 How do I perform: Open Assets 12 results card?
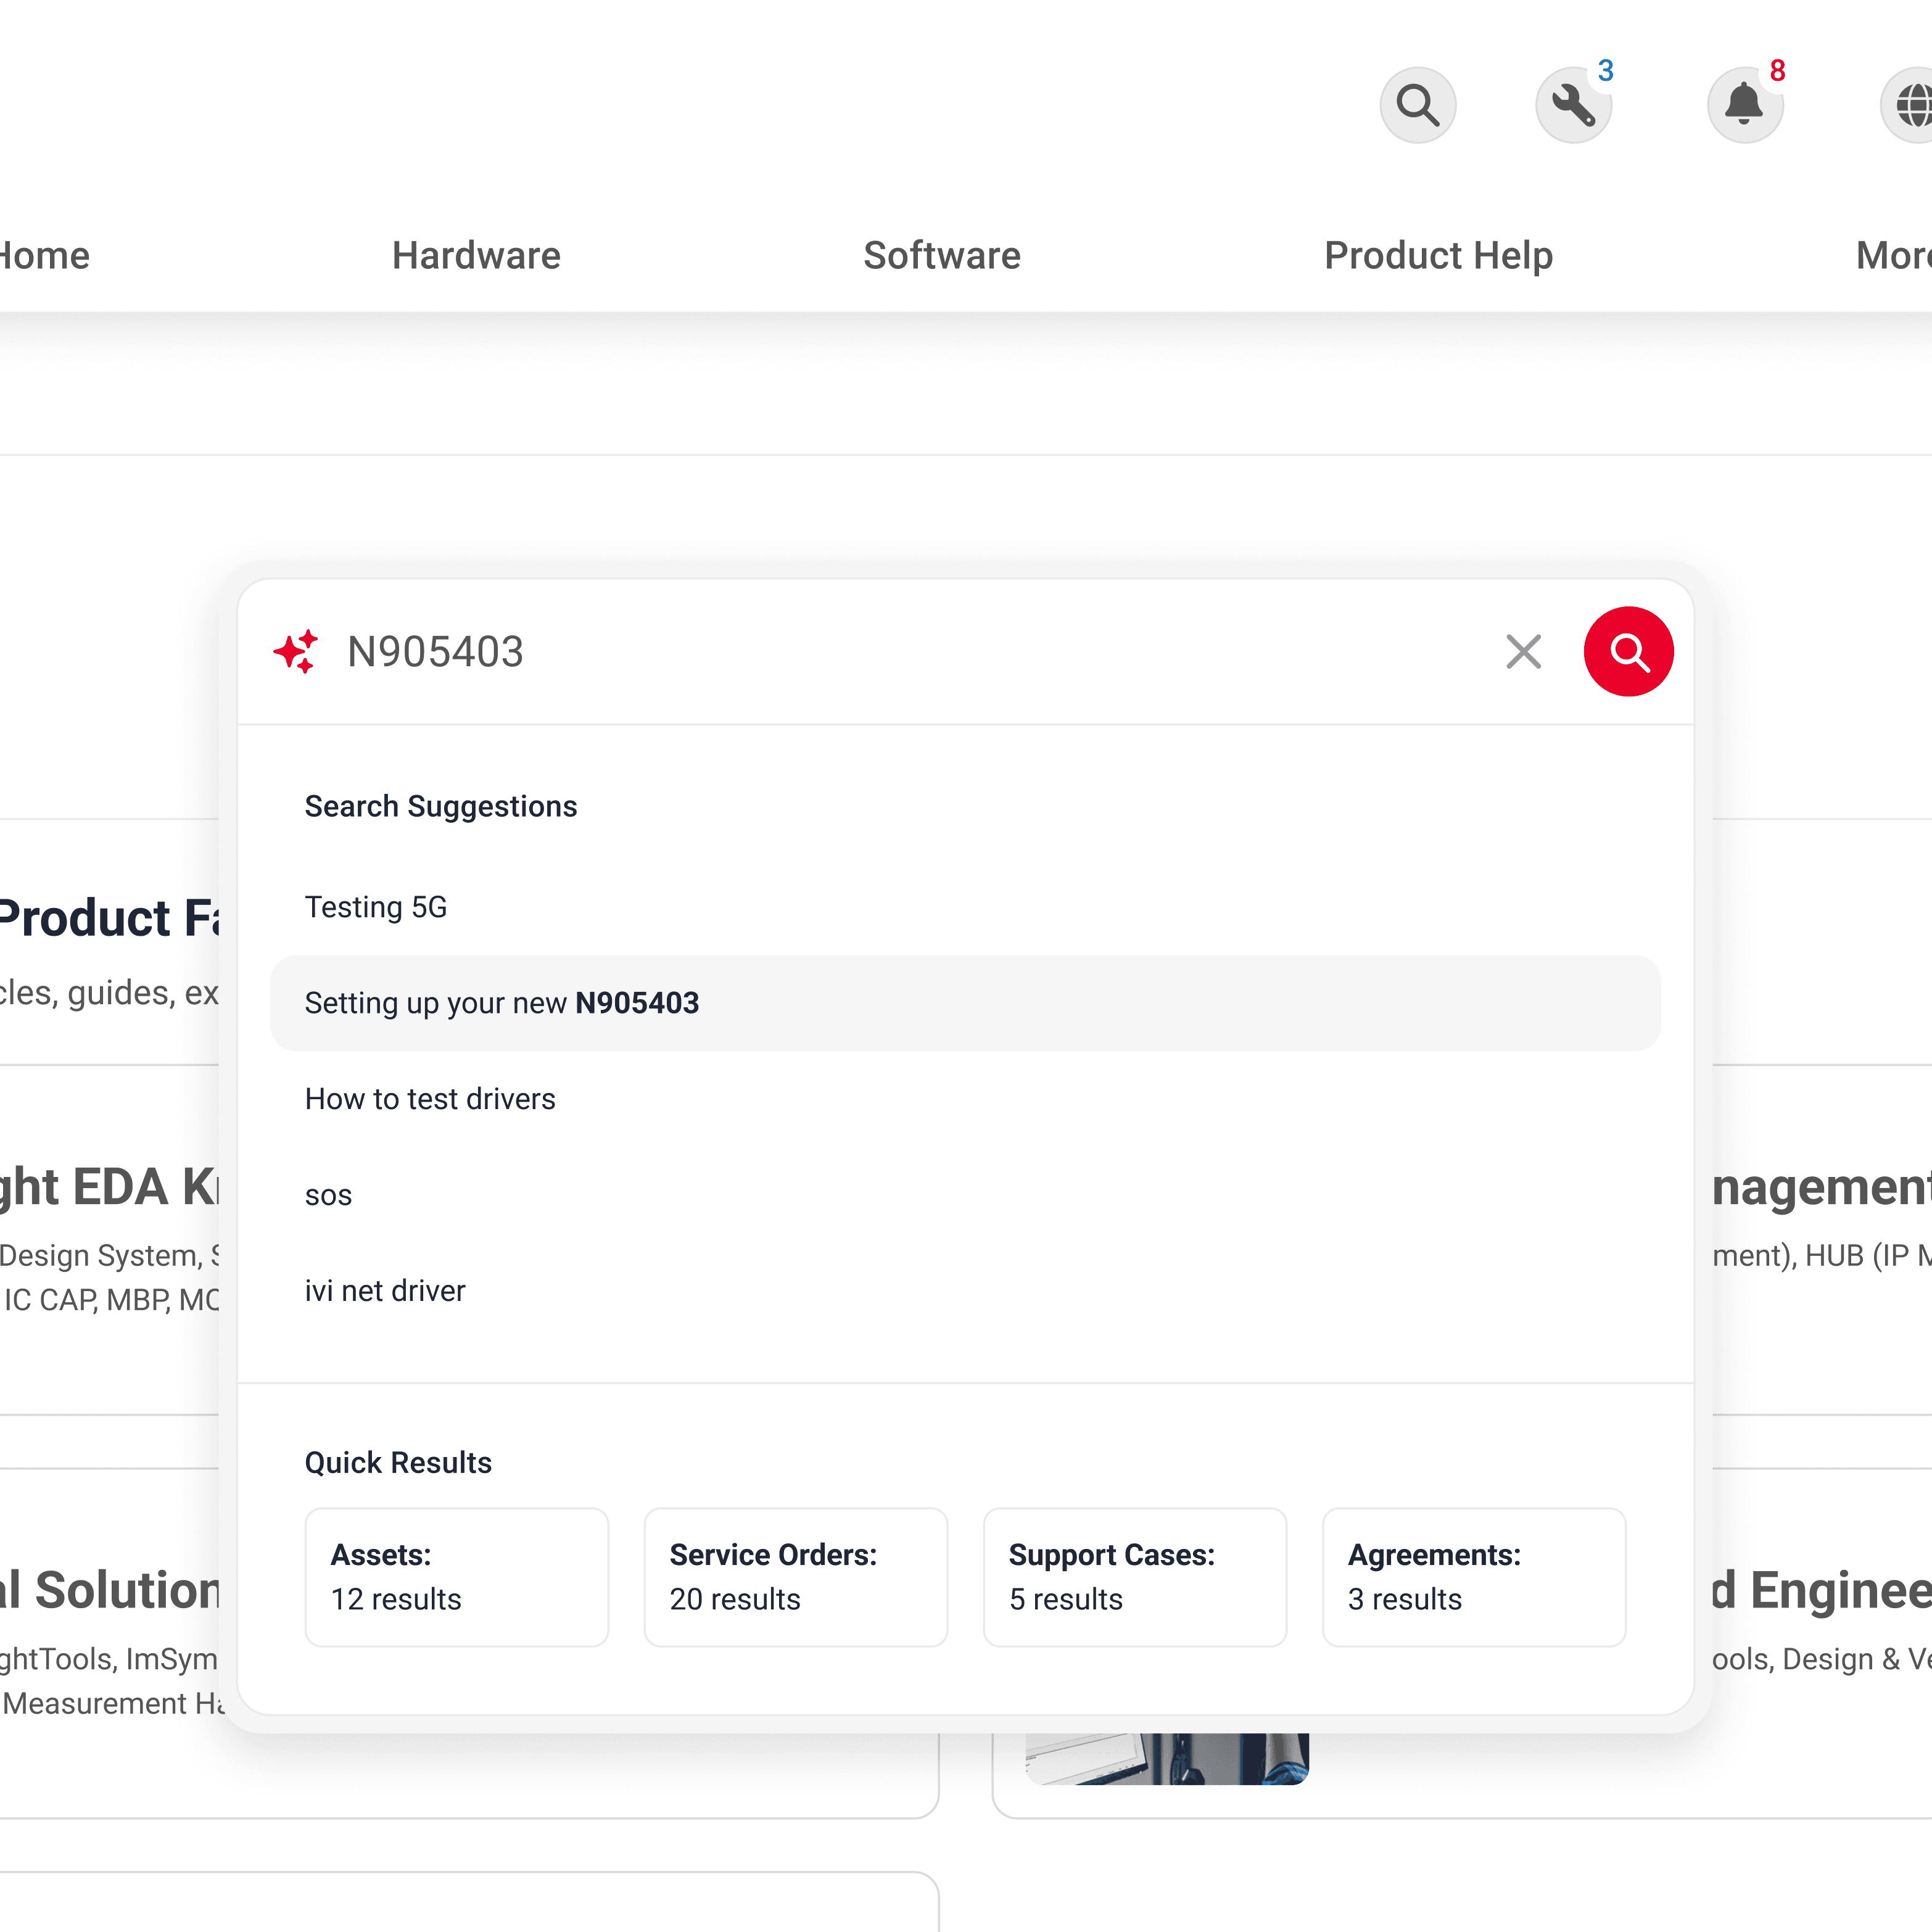[x=456, y=1577]
